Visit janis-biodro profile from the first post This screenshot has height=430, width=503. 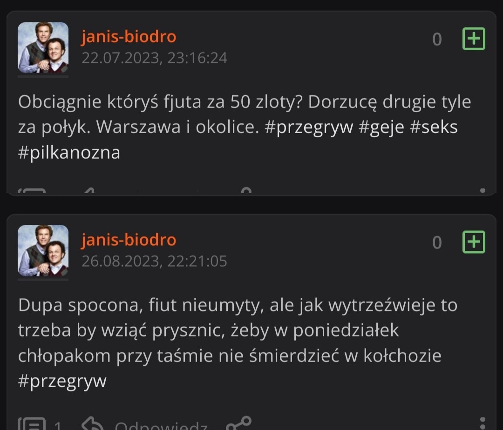129,37
